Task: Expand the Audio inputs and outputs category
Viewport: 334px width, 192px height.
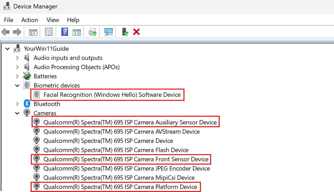Action: [x=17, y=58]
